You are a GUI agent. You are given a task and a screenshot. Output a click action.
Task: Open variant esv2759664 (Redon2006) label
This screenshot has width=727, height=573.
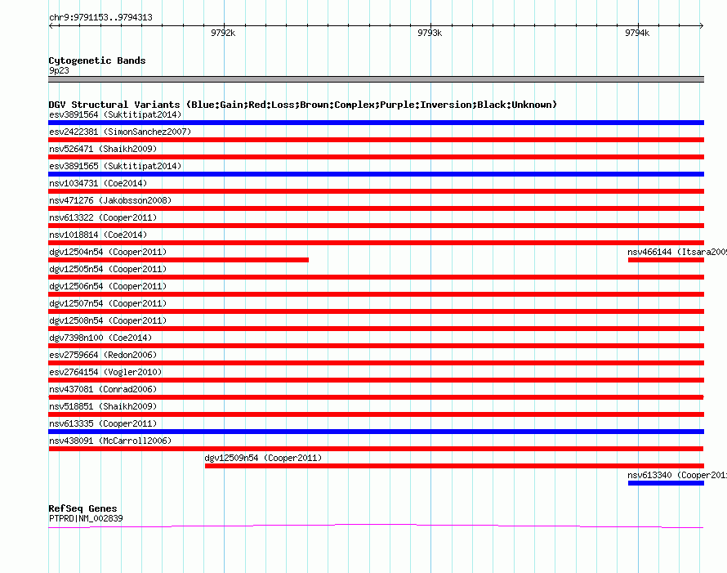(x=103, y=355)
